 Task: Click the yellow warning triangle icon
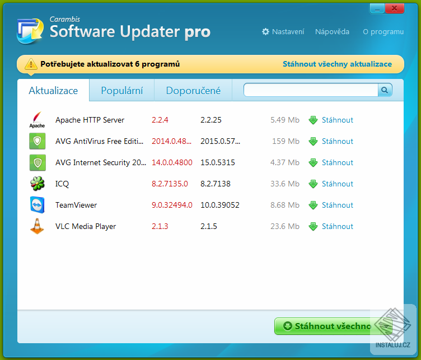click(31, 64)
